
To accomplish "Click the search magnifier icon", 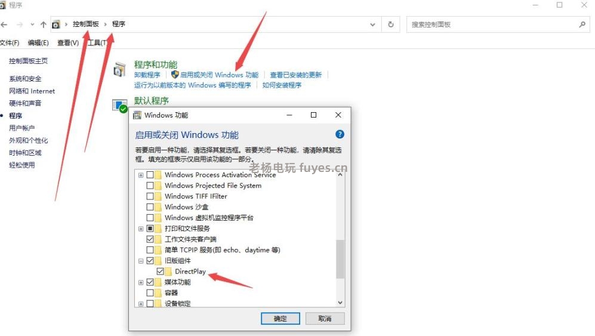I will coord(582,24).
